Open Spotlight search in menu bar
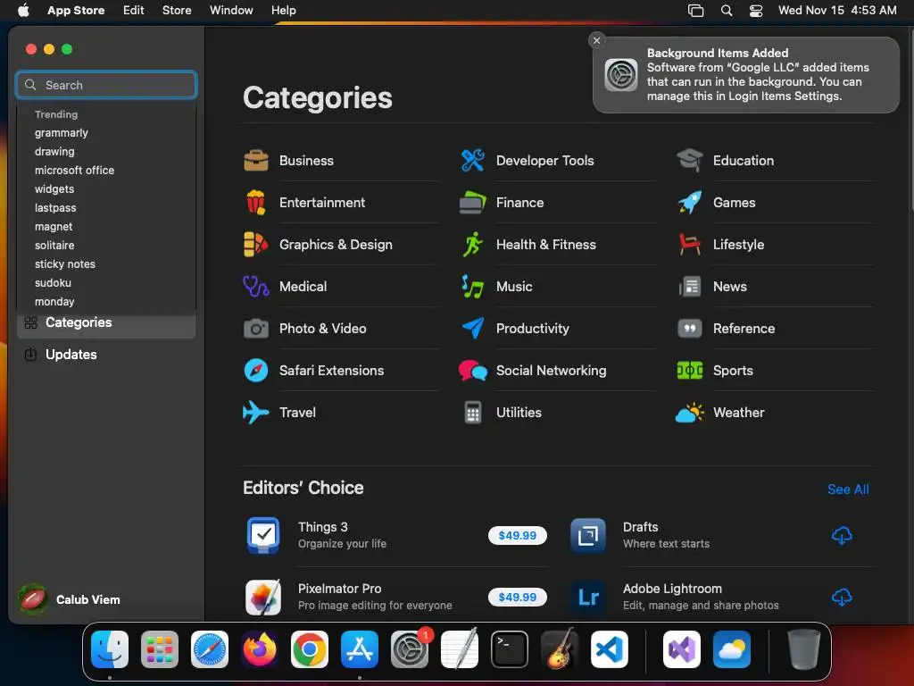914x686 pixels. [727, 11]
